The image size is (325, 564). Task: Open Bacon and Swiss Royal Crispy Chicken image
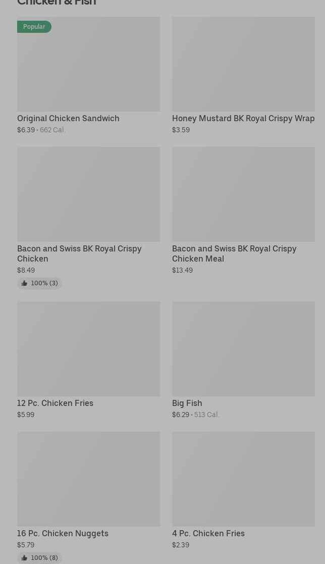click(x=88, y=194)
